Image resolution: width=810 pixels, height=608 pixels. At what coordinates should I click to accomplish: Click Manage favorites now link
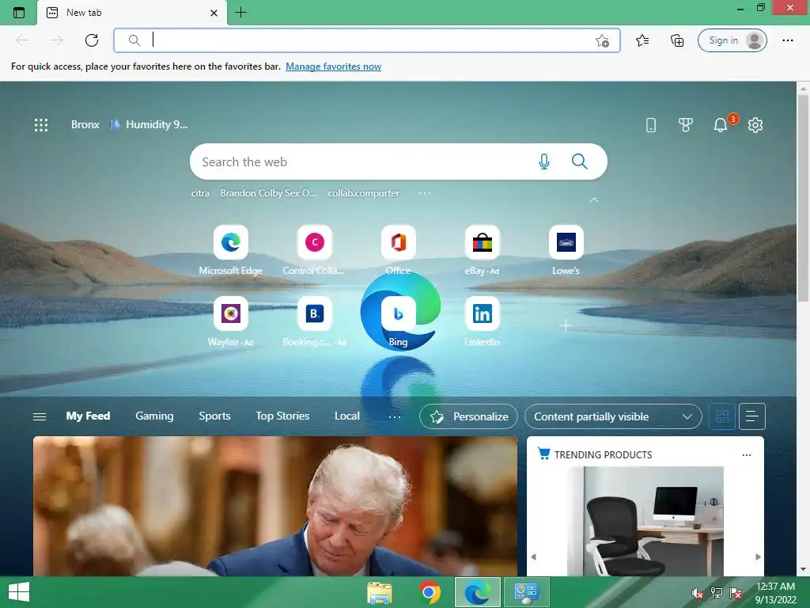tap(333, 66)
